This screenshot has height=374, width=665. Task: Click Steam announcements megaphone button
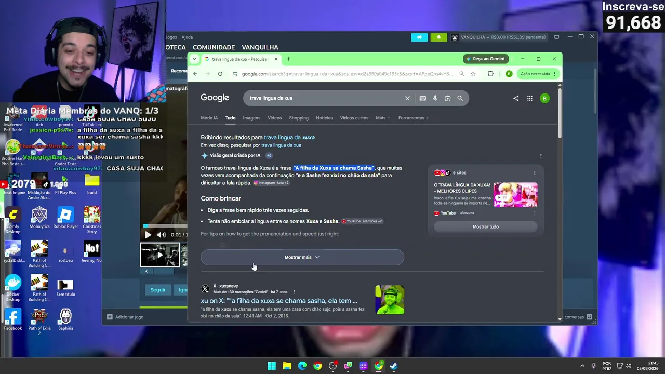(x=419, y=37)
